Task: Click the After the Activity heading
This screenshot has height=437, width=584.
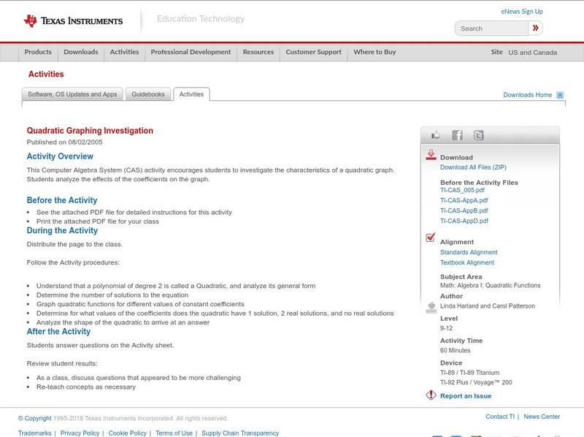Action: (58, 332)
